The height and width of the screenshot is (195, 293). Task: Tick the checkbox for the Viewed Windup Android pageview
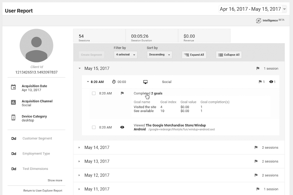tap(94, 127)
